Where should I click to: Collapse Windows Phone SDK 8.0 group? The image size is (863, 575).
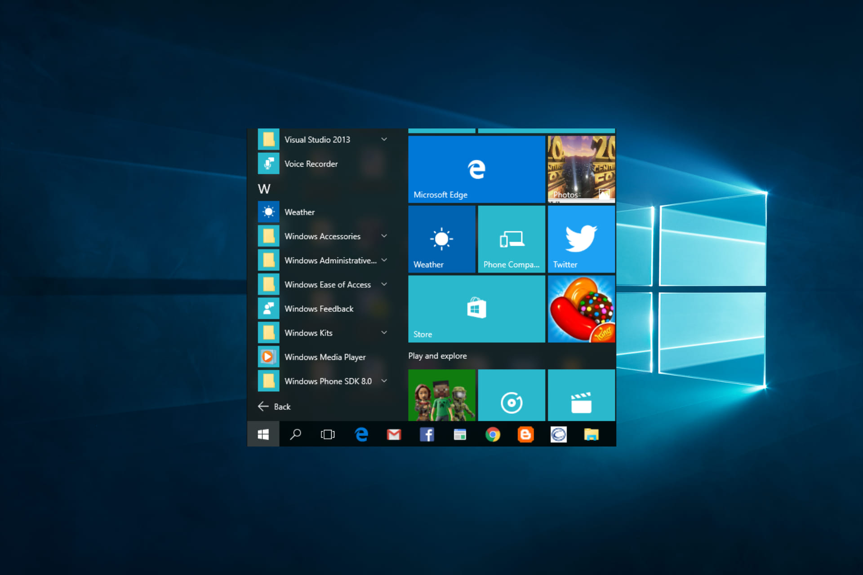[384, 380]
